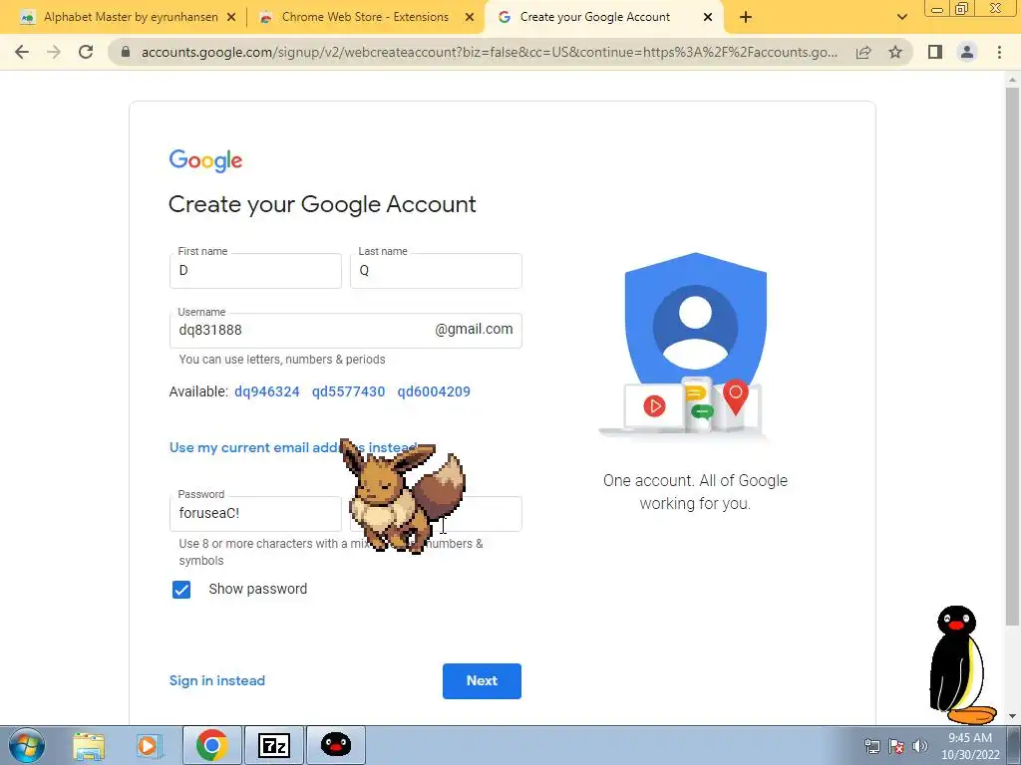
Task: Expand the tab search dropdown
Action: tap(901, 17)
